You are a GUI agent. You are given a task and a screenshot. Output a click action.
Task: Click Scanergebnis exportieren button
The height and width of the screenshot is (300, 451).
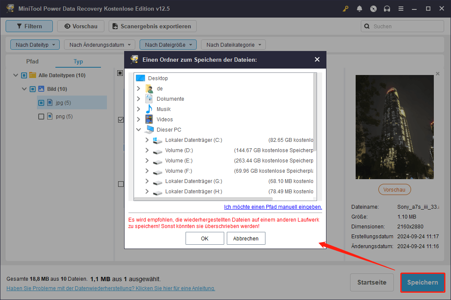152,26
